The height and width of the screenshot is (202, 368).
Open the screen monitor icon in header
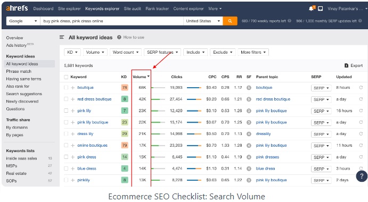320,9
